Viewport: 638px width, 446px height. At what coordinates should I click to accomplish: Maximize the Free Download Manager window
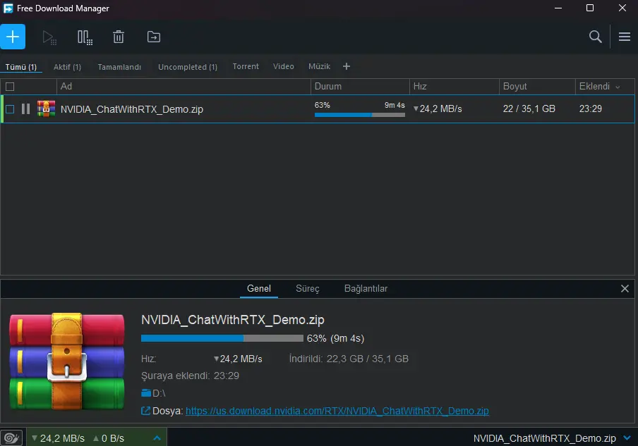pos(589,8)
